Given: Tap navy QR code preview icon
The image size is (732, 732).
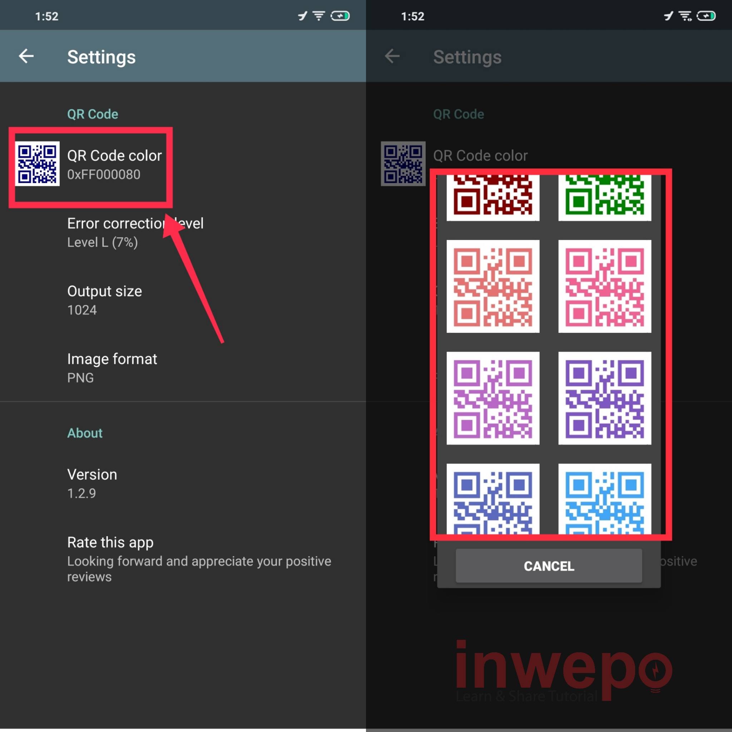Looking at the screenshot, I should (37, 164).
